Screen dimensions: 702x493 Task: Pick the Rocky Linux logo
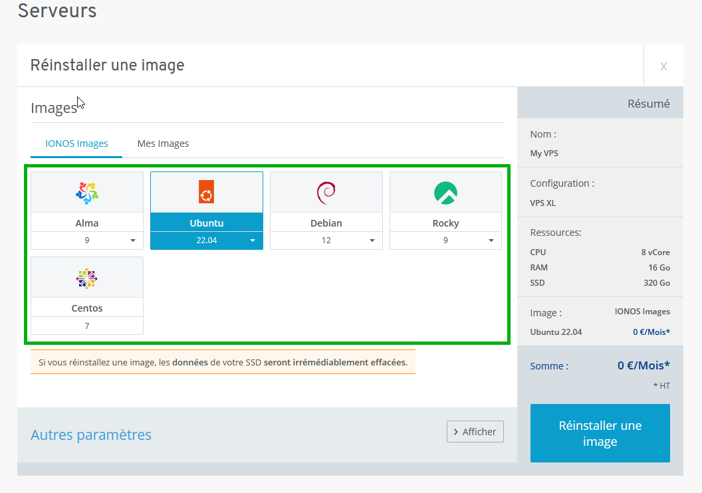[445, 193]
